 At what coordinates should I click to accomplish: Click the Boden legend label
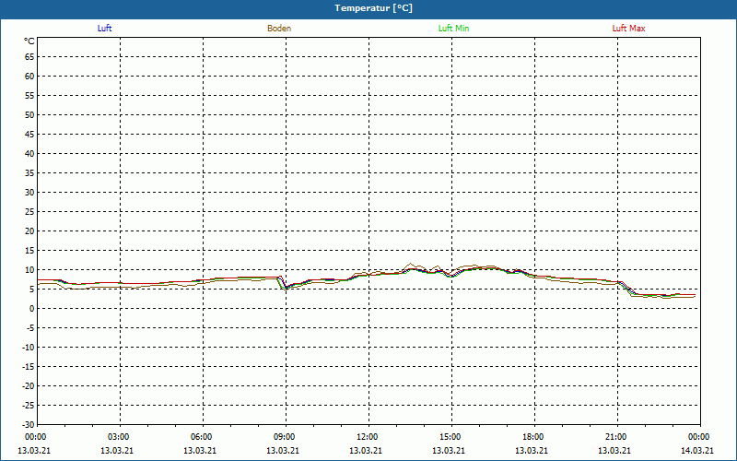pyautogui.click(x=279, y=29)
